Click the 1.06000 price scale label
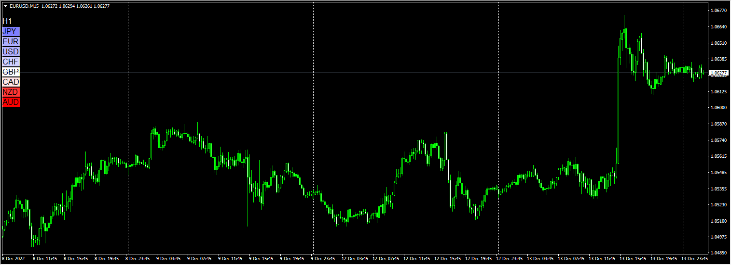731x265 pixels. [x=719, y=108]
